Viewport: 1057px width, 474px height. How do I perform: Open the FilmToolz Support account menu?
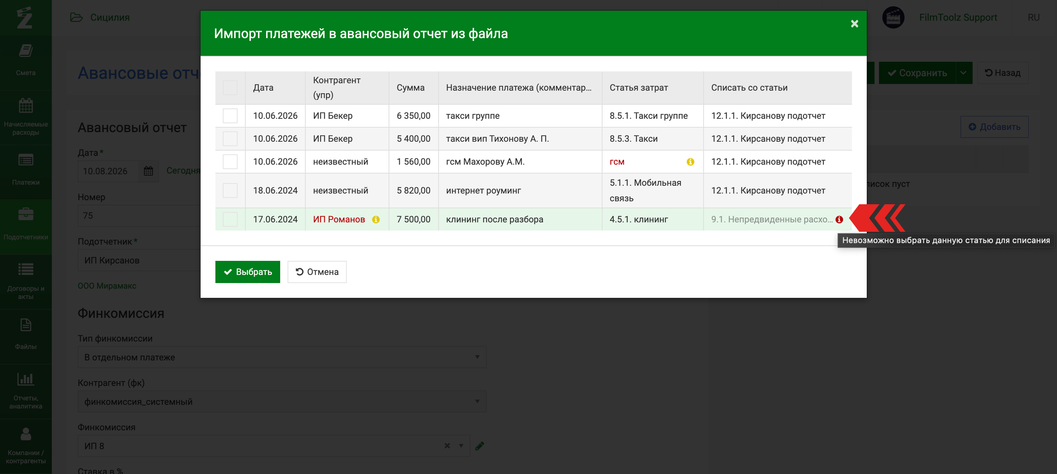(x=958, y=17)
